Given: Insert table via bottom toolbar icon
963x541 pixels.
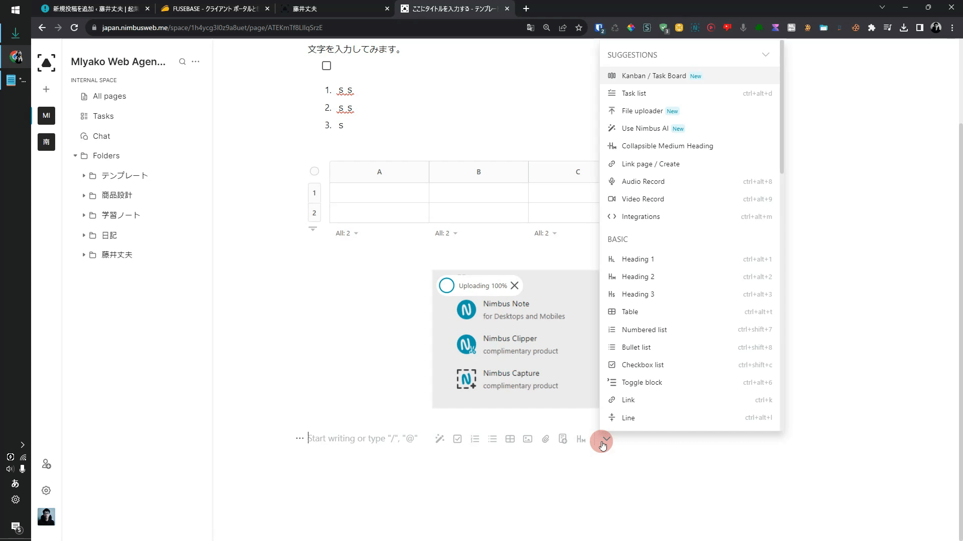Looking at the screenshot, I should pos(510,439).
